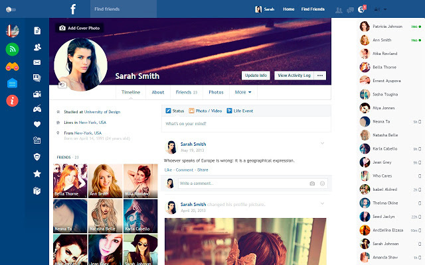Click the Find friends search field
The image size is (425, 265).
point(124,9)
